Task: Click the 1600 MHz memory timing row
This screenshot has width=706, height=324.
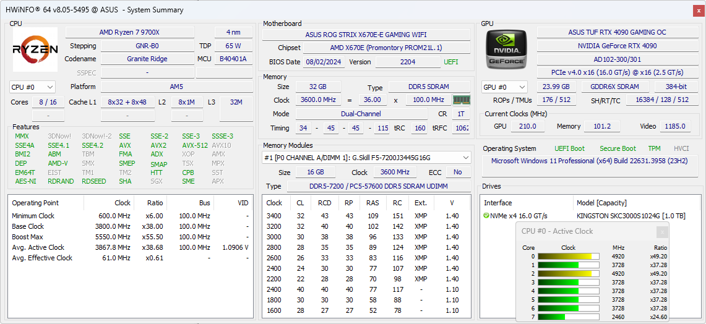Action: point(366,310)
